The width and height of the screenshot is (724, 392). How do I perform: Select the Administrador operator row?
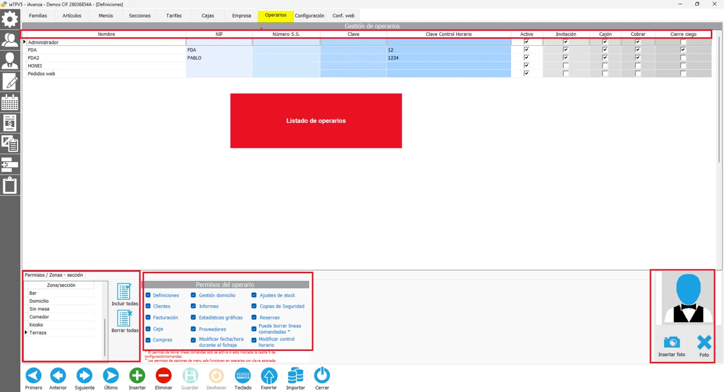[106, 42]
